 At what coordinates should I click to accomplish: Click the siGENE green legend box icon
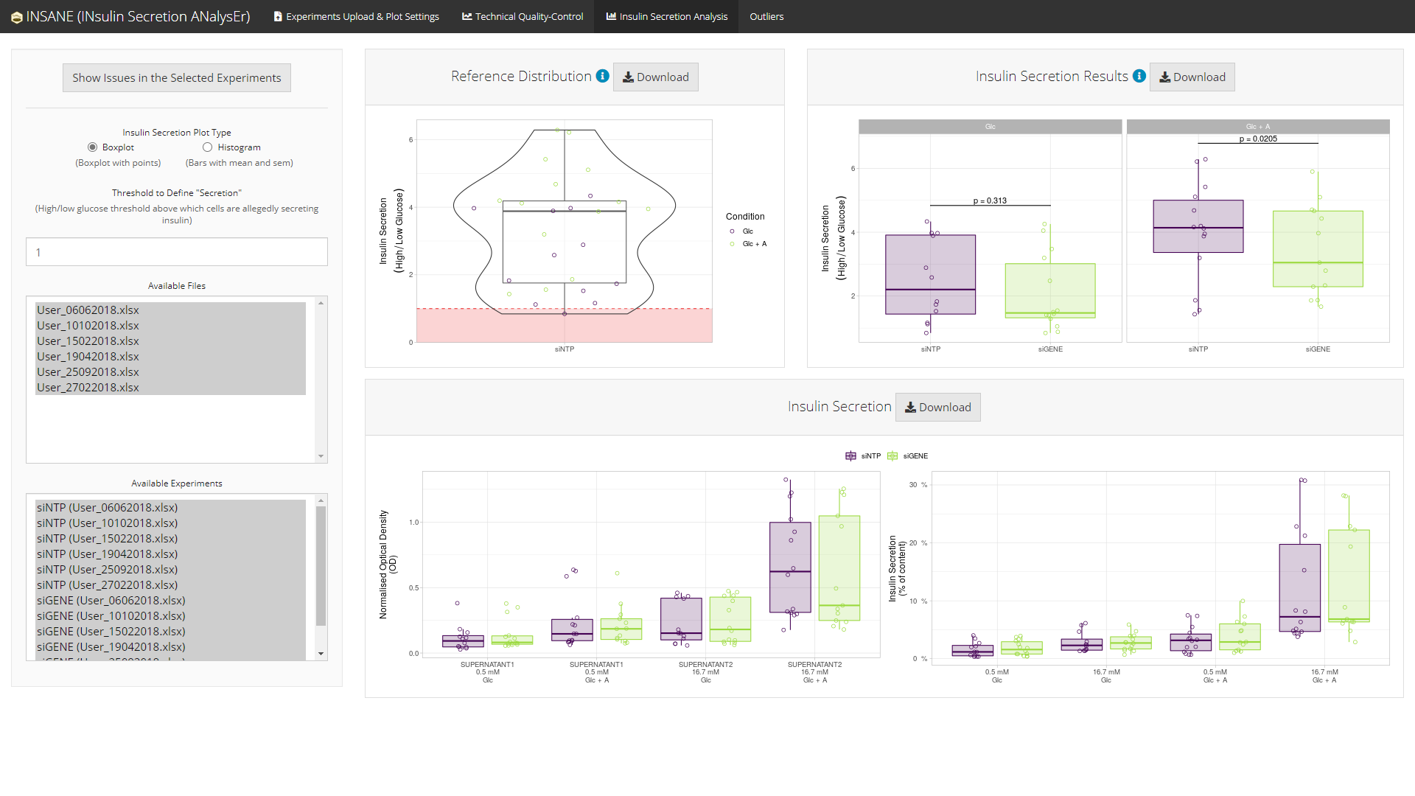[x=892, y=456]
